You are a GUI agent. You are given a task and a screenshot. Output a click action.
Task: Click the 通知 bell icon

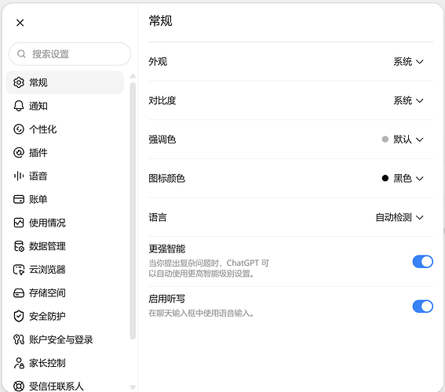19,106
